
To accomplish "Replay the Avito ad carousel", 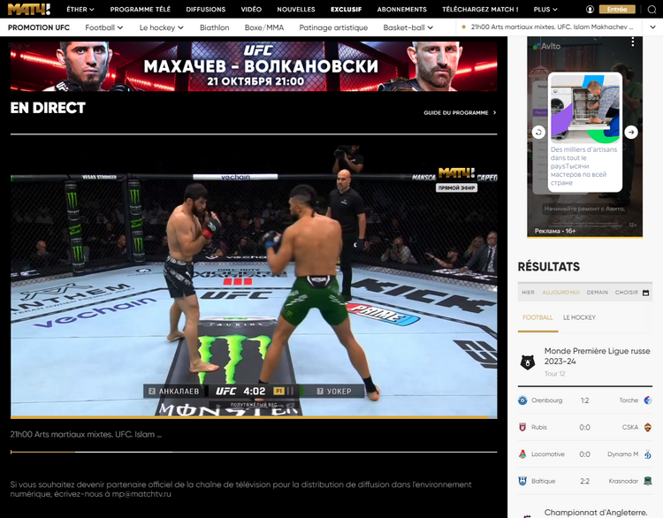I will pos(538,133).
